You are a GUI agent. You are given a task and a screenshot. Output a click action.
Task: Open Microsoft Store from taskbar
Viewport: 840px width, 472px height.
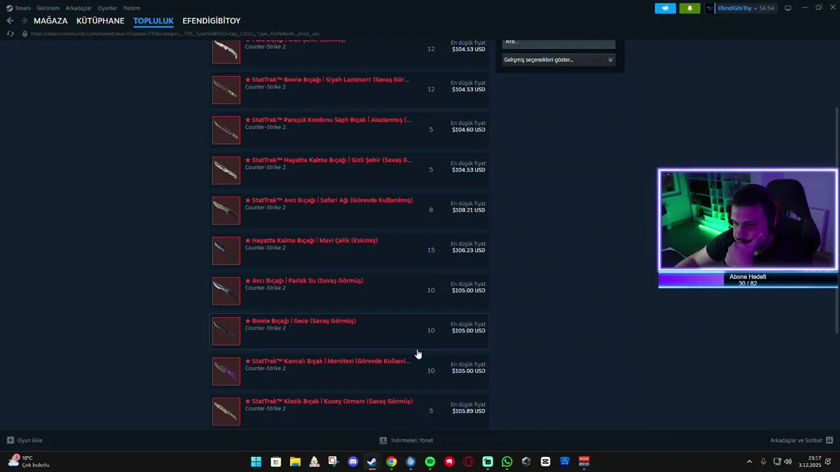click(x=276, y=462)
